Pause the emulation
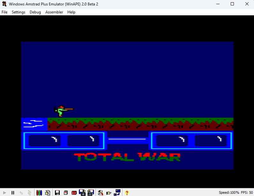The width and height of the screenshot is (254, 196). (13, 192)
